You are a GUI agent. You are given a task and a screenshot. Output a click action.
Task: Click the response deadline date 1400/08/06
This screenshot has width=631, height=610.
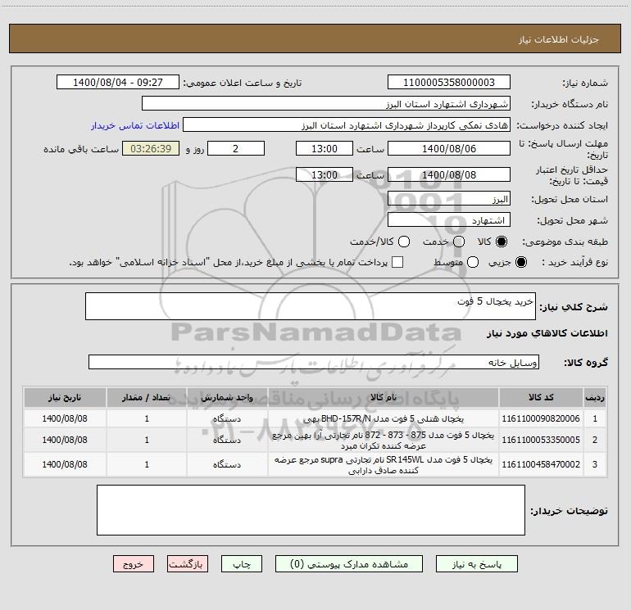pos(449,148)
